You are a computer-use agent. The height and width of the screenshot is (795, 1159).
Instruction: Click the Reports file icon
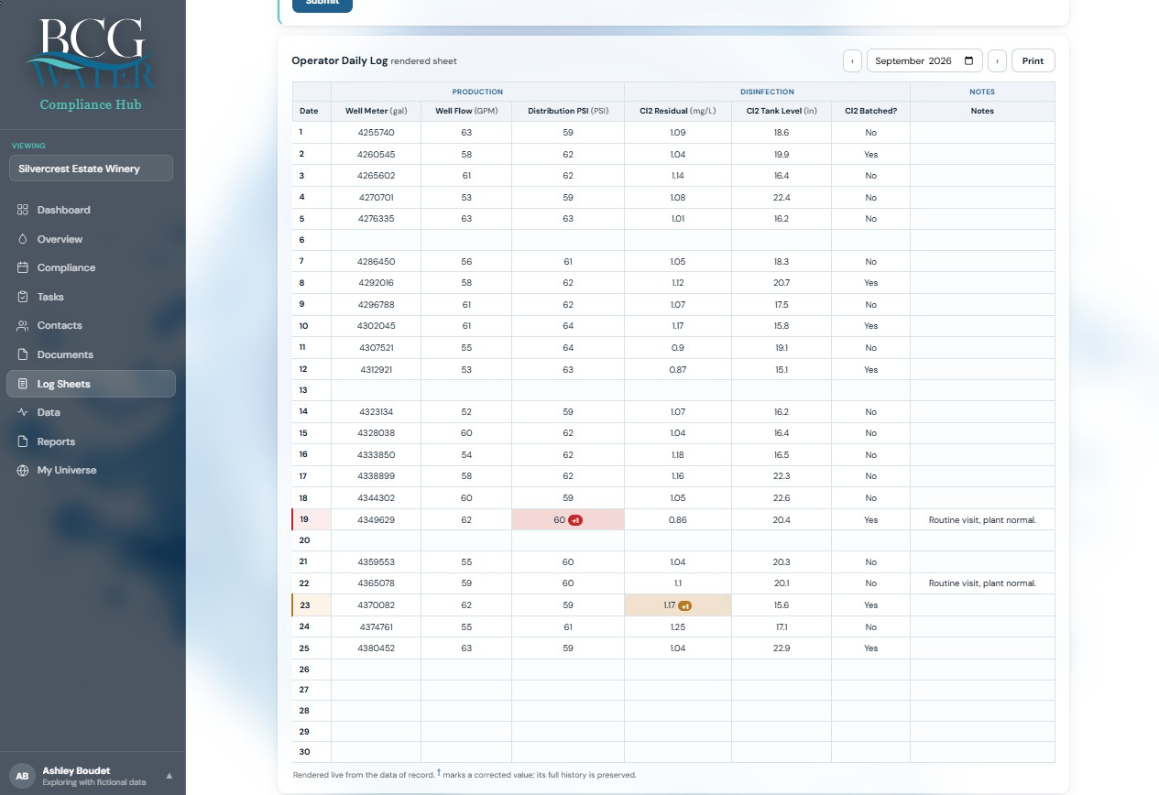click(23, 441)
